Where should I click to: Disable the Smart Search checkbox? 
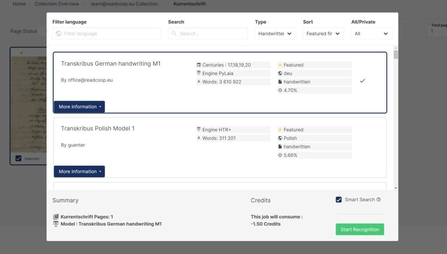(x=338, y=200)
